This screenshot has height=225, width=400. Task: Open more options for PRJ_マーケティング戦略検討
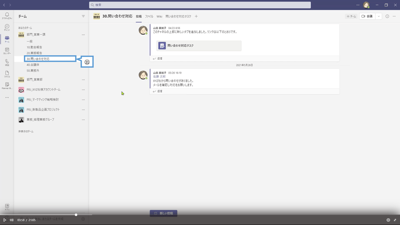tap(83, 100)
